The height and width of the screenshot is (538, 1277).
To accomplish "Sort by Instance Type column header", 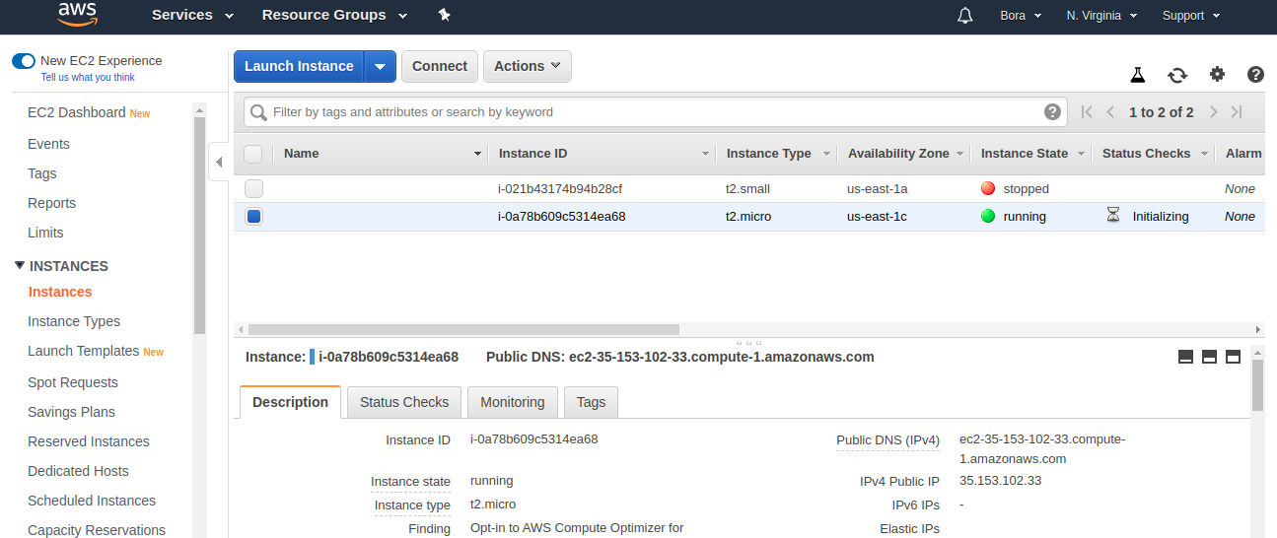I will tap(769, 154).
